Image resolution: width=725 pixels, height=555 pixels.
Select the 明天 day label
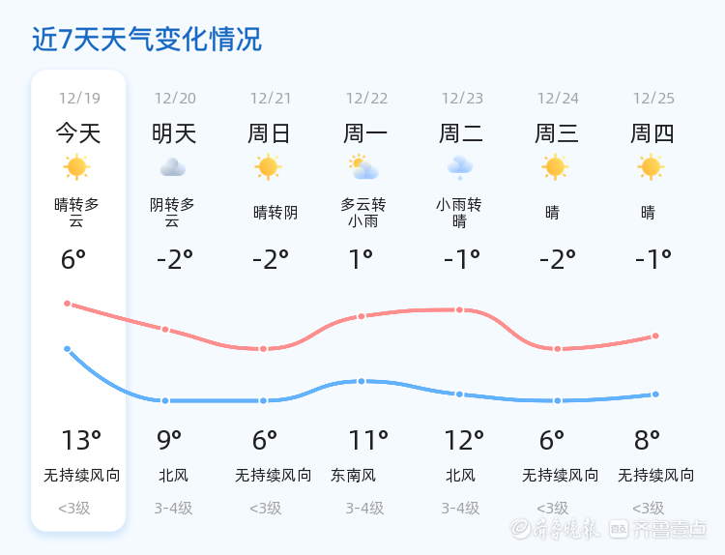pyautogui.click(x=174, y=133)
